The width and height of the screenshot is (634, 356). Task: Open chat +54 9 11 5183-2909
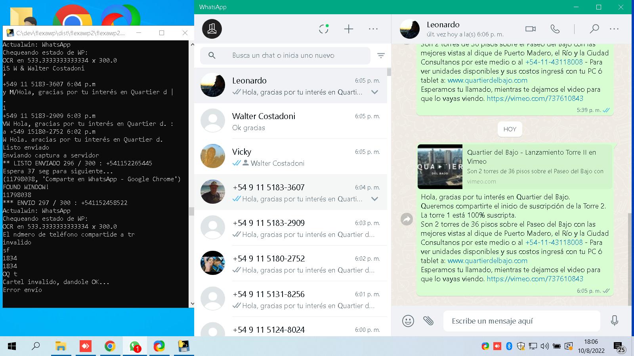290,228
